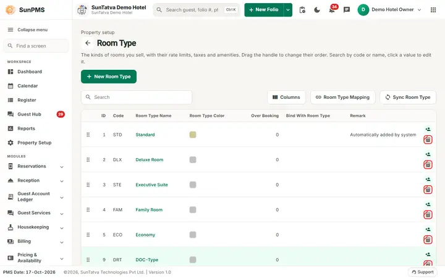Open the New Folio dropdown arrow
The width and height of the screenshot is (445, 278).
coord(288,10)
